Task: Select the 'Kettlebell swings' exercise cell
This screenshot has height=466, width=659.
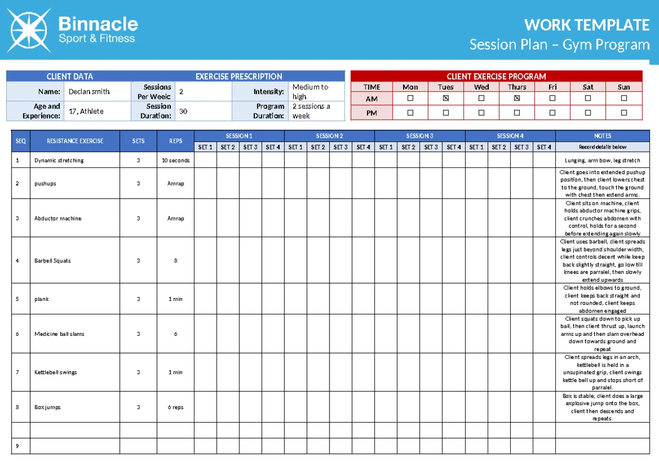Action: [x=75, y=372]
